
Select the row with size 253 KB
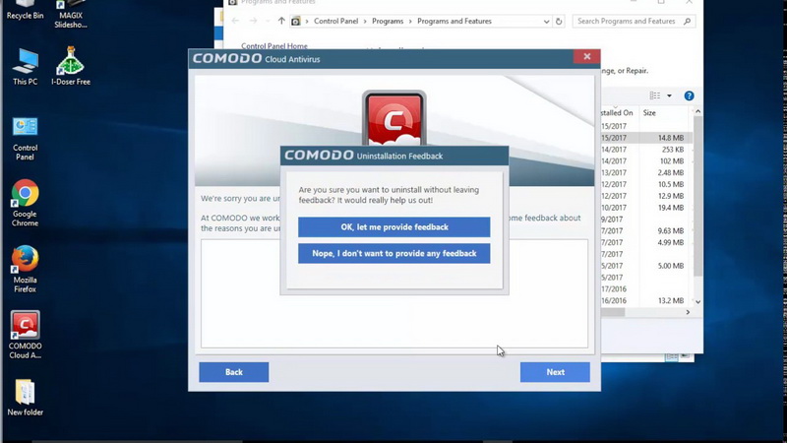coord(646,150)
